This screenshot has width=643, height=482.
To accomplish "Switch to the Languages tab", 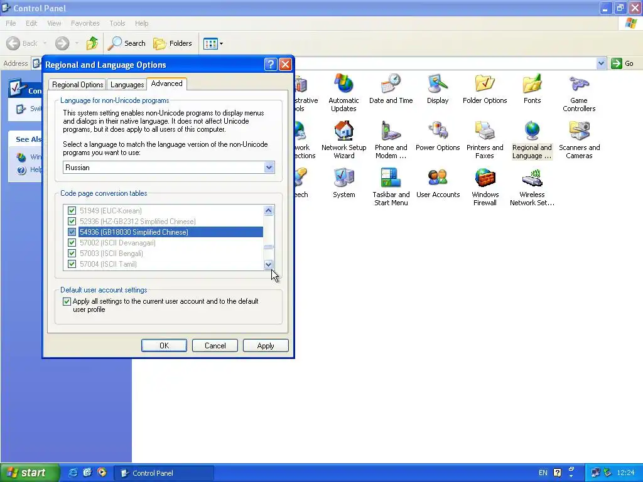I will click(x=127, y=85).
